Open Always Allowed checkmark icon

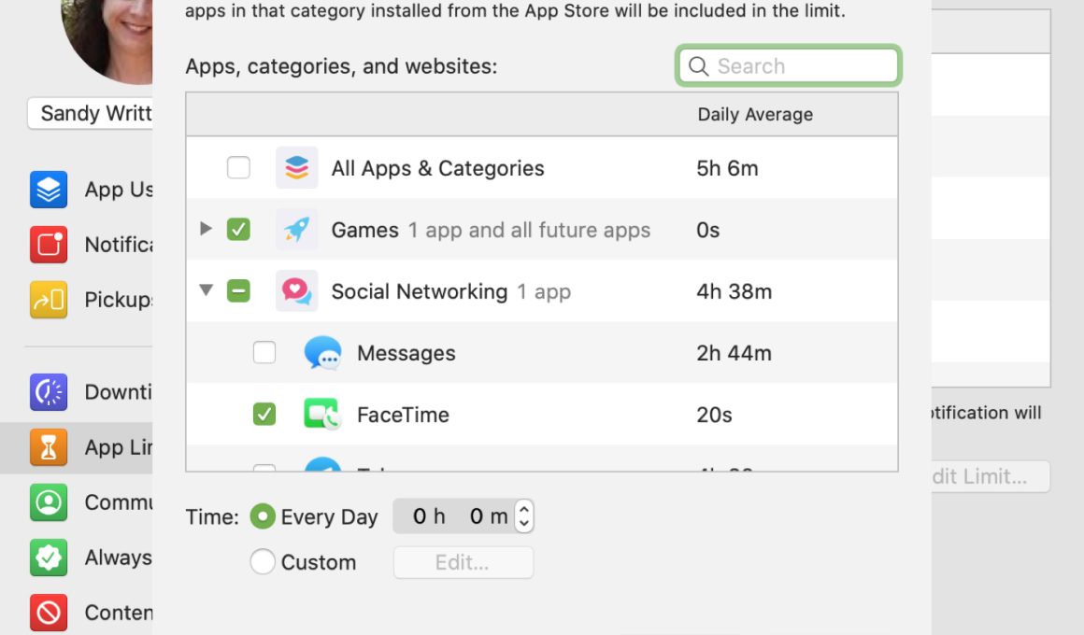pyautogui.click(x=49, y=557)
